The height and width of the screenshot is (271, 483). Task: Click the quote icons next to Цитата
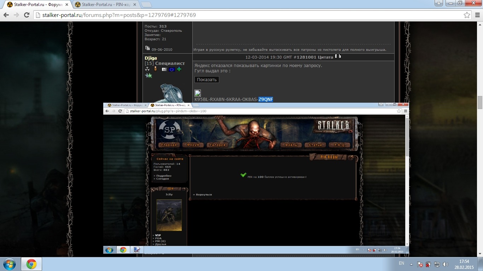[x=338, y=56]
